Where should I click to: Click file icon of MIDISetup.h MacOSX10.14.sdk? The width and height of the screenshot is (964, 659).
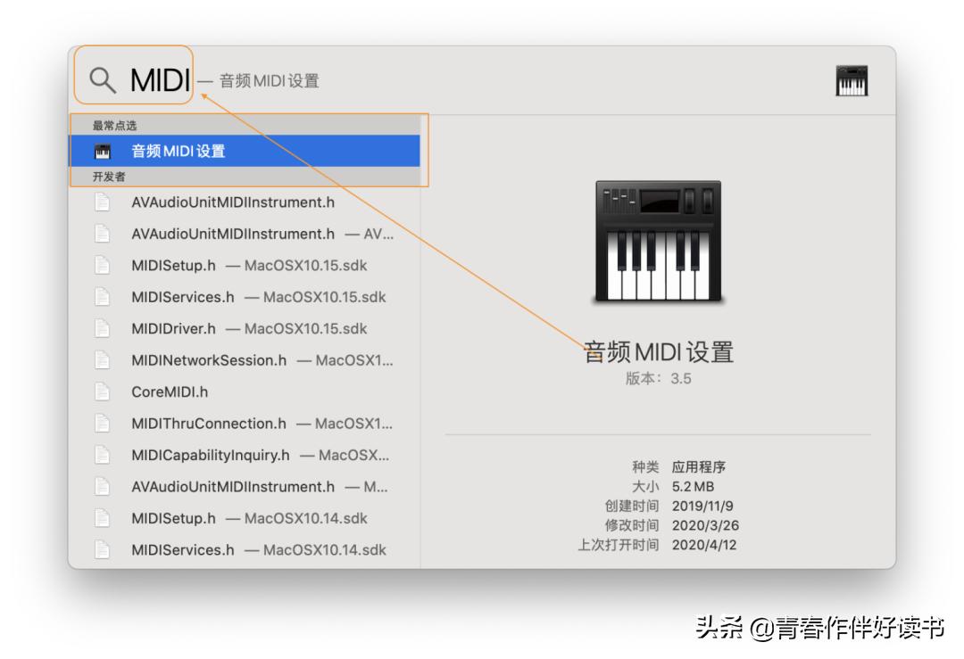[x=102, y=518]
